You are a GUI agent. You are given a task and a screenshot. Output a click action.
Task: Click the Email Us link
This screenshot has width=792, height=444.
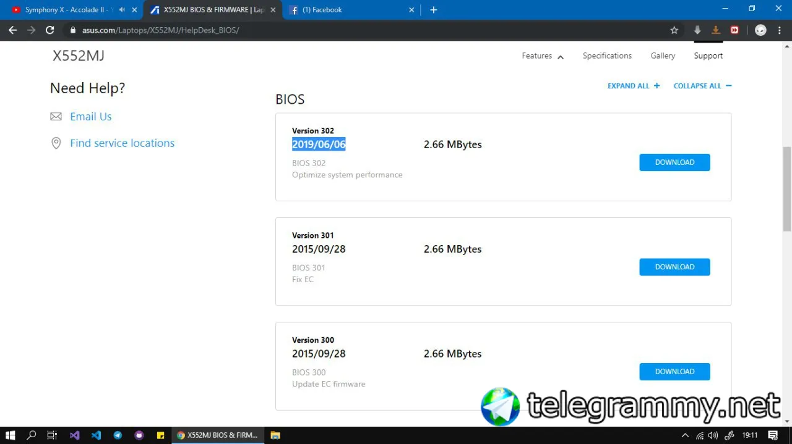90,117
